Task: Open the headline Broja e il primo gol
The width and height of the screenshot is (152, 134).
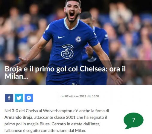Action: 65,72
